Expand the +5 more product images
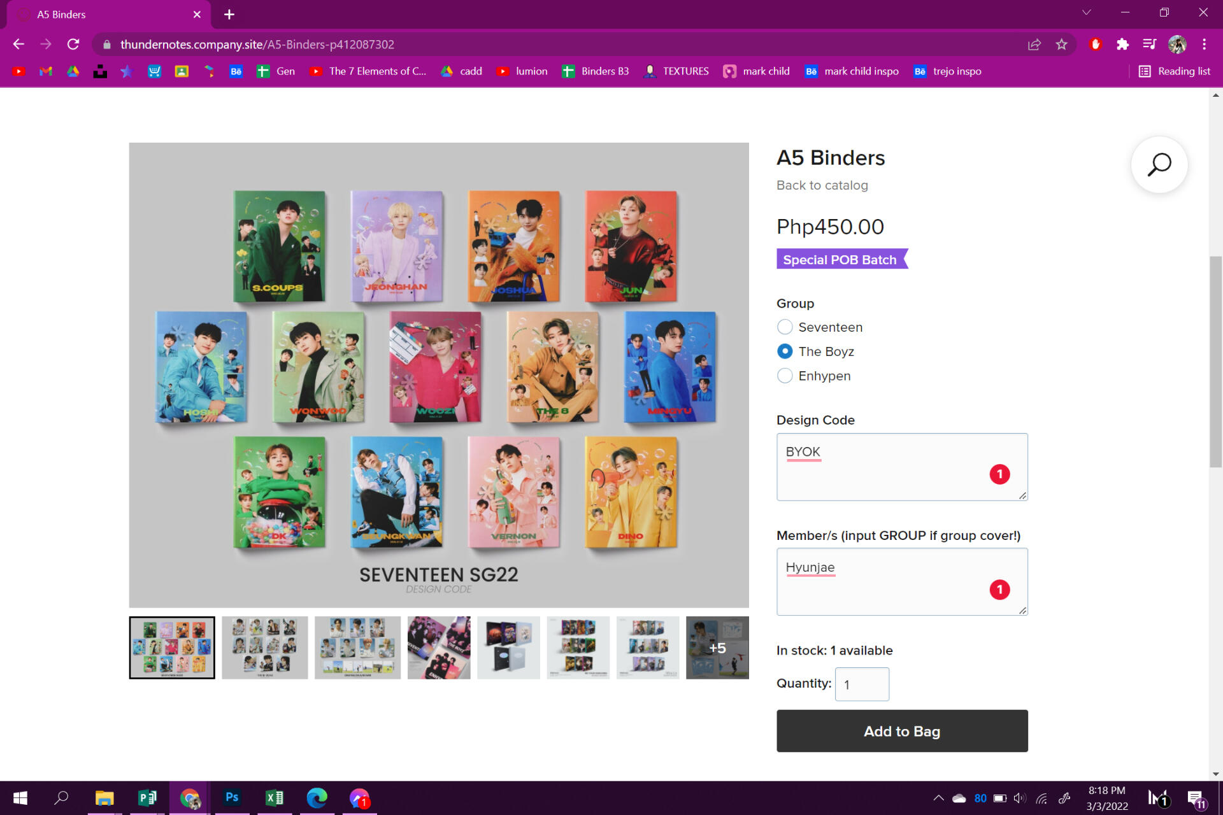 click(717, 648)
